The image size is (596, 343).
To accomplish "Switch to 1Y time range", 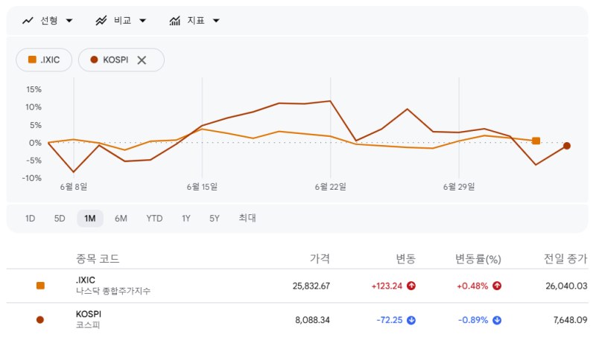I will tap(186, 219).
